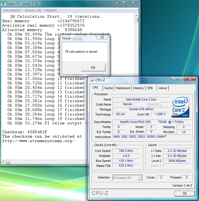Click the 'http://www.xtremesystems.org/' text

(39, 141)
